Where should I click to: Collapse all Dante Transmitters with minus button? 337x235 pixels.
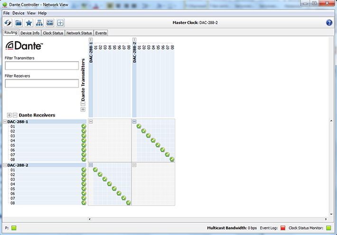tap(83, 104)
